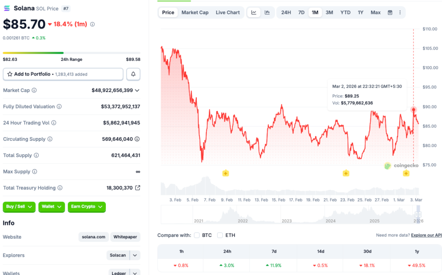442x275 pixels.
Task: Open chart more options menu
Action: click(400, 13)
